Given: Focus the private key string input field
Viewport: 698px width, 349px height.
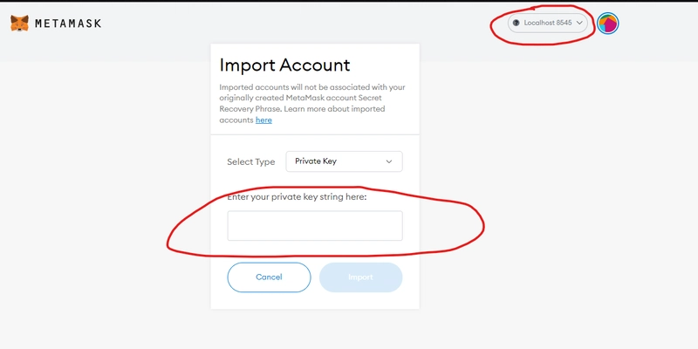Looking at the screenshot, I should (315, 226).
